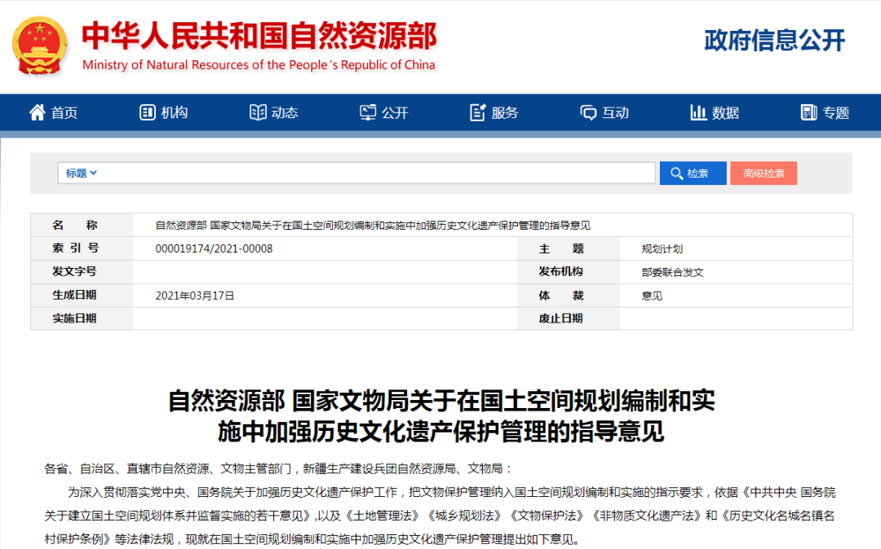This screenshot has width=881, height=549.
Task: Click the monitor icon beside 公开
Action: [368, 112]
